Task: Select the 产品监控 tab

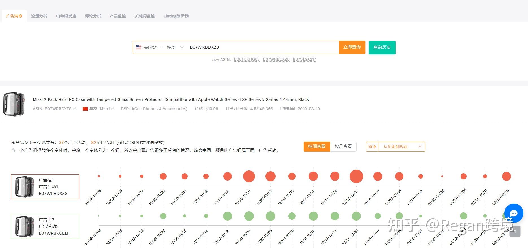Action: (x=118, y=16)
